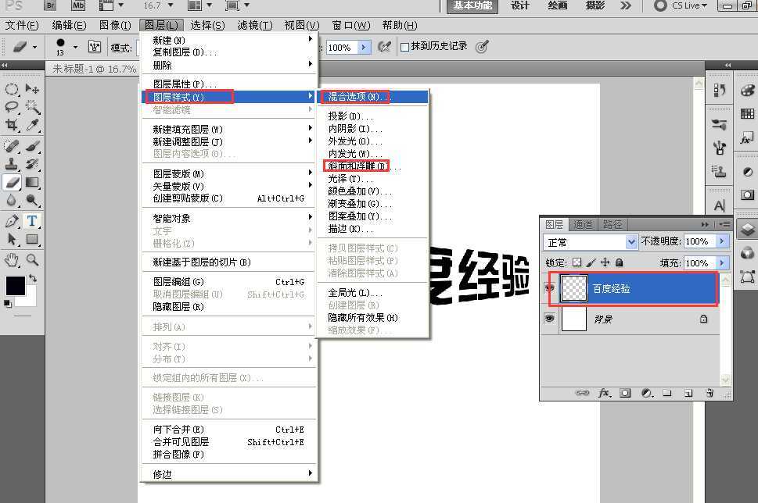Open the layer styles fx menu

click(602, 393)
